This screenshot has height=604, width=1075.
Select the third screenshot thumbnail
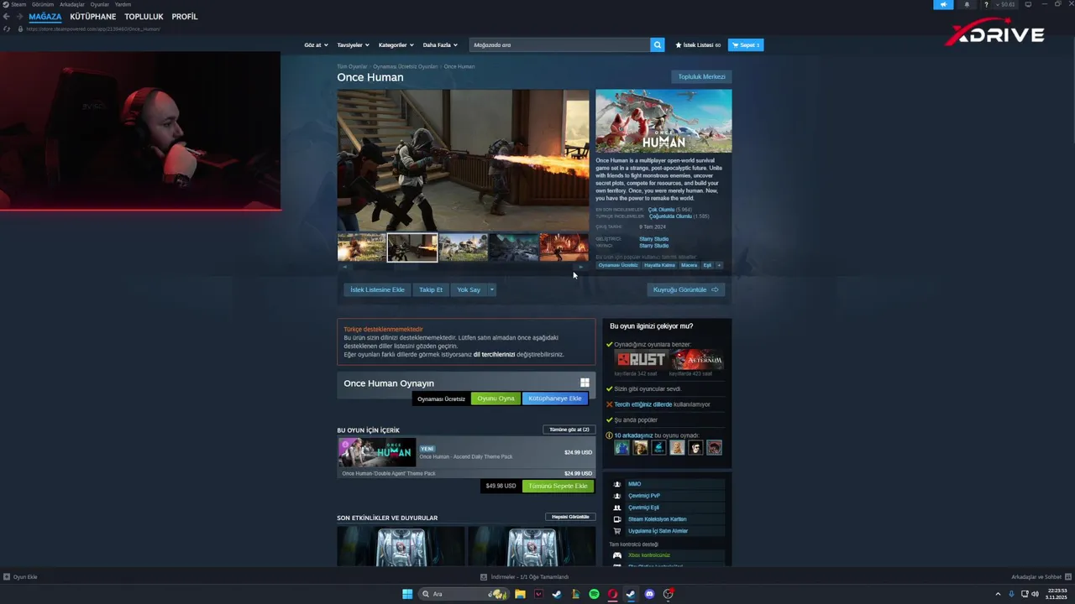(463, 247)
